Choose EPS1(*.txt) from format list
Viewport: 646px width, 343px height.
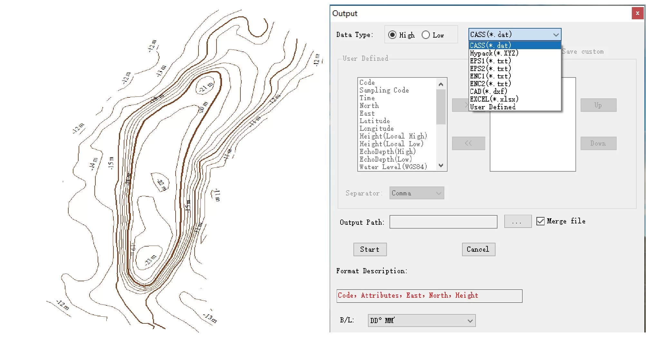tap(515, 61)
